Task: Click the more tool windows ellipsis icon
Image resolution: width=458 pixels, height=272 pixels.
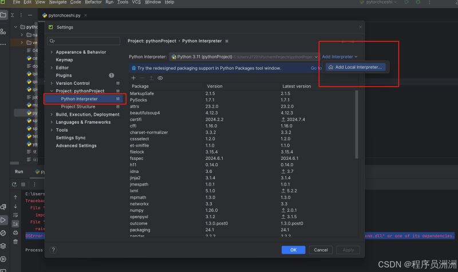Action: 3,45
